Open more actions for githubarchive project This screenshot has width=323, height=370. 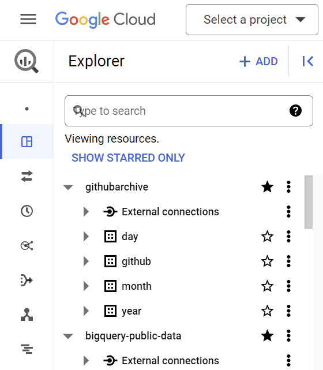[x=288, y=187]
